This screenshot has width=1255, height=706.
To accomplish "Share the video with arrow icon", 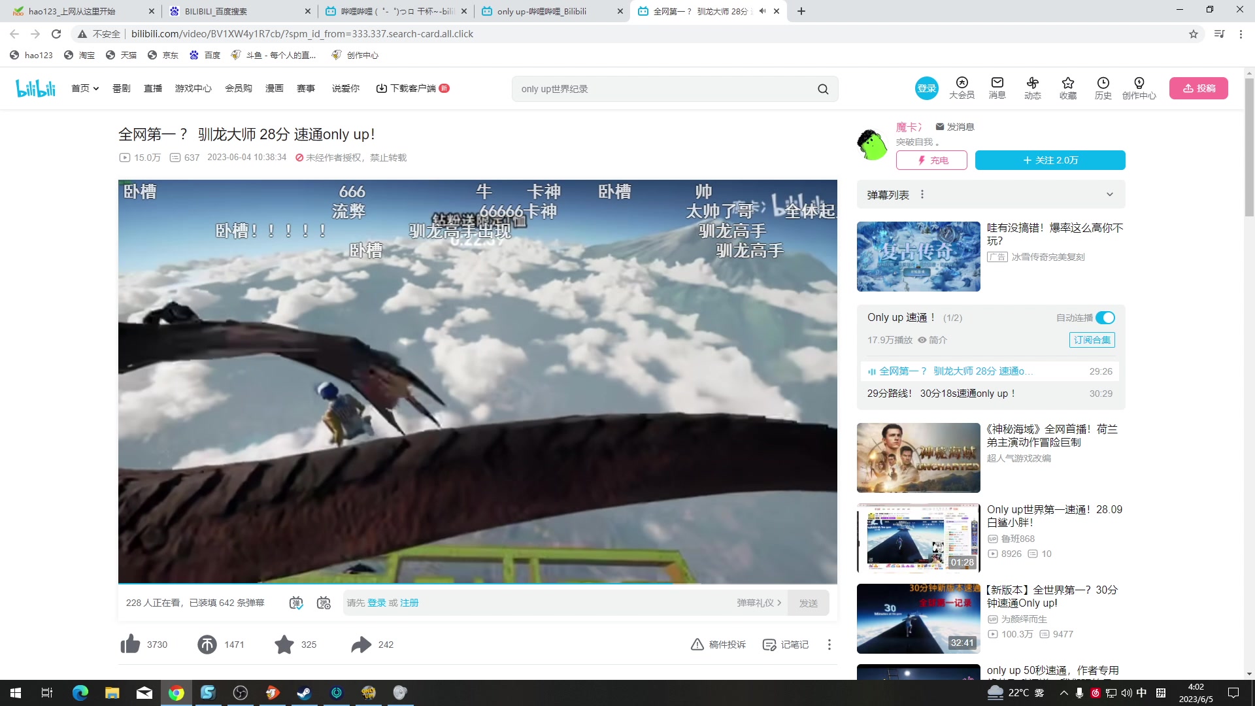I will point(361,644).
